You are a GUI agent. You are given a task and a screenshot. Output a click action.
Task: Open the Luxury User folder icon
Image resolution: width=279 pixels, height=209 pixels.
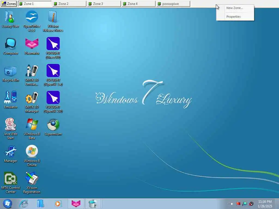pos(10,19)
